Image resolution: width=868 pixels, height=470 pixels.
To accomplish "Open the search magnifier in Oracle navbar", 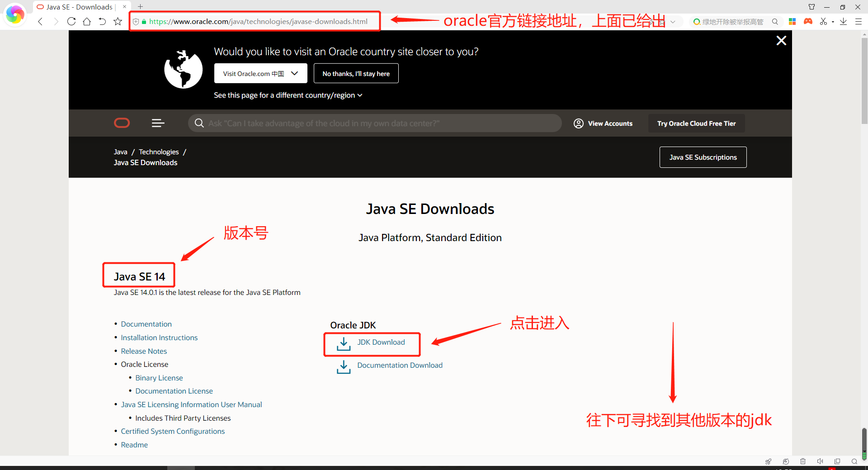I will click(x=199, y=123).
